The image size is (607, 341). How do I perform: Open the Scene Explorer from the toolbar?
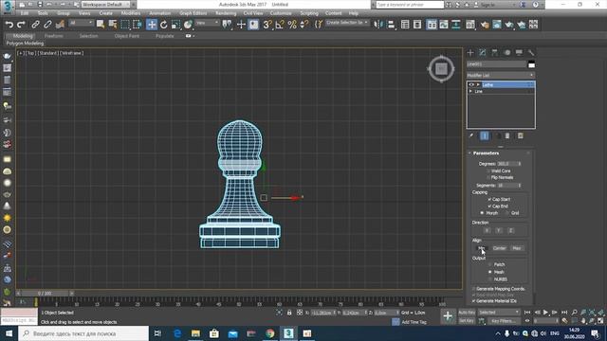point(405,25)
